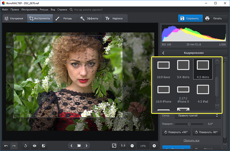
Task: Click the Сохранить save button
Action: pyautogui.click(x=190, y=18)
